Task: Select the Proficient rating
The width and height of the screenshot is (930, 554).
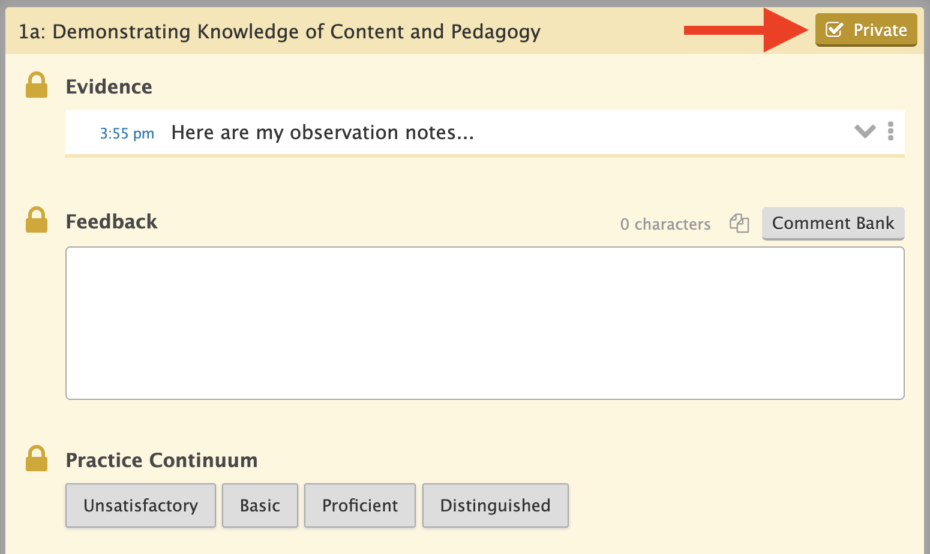Action: 360,505
